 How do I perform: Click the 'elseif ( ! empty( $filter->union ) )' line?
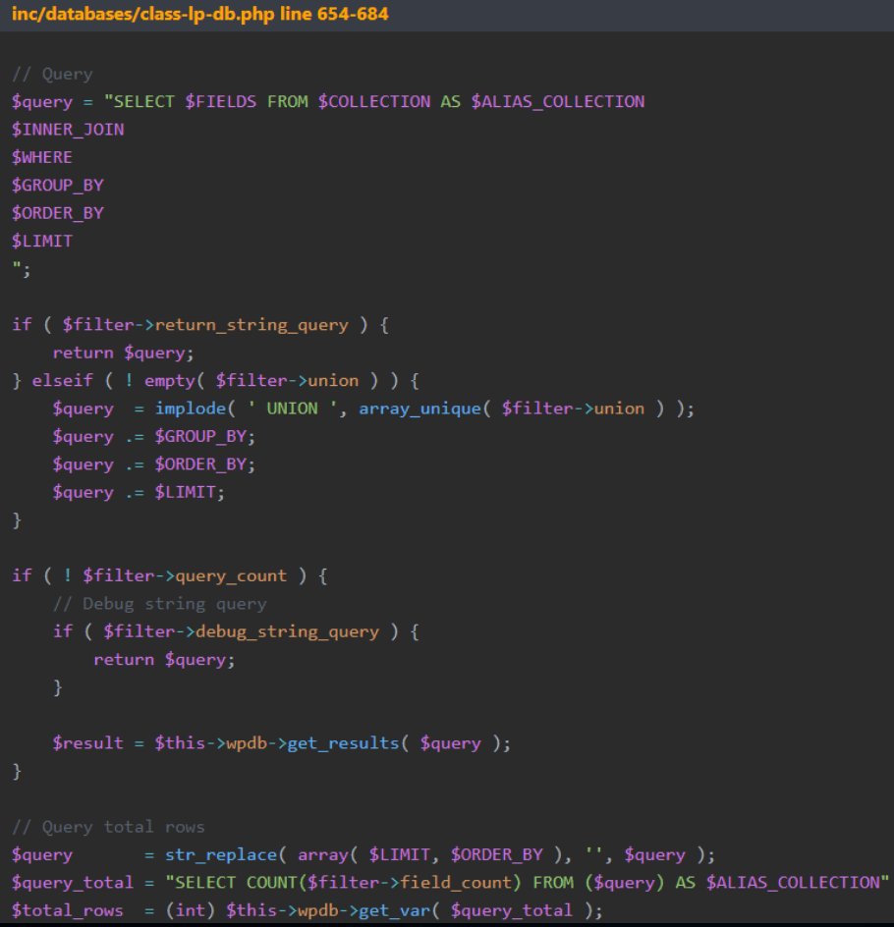(x=216, y=380)
